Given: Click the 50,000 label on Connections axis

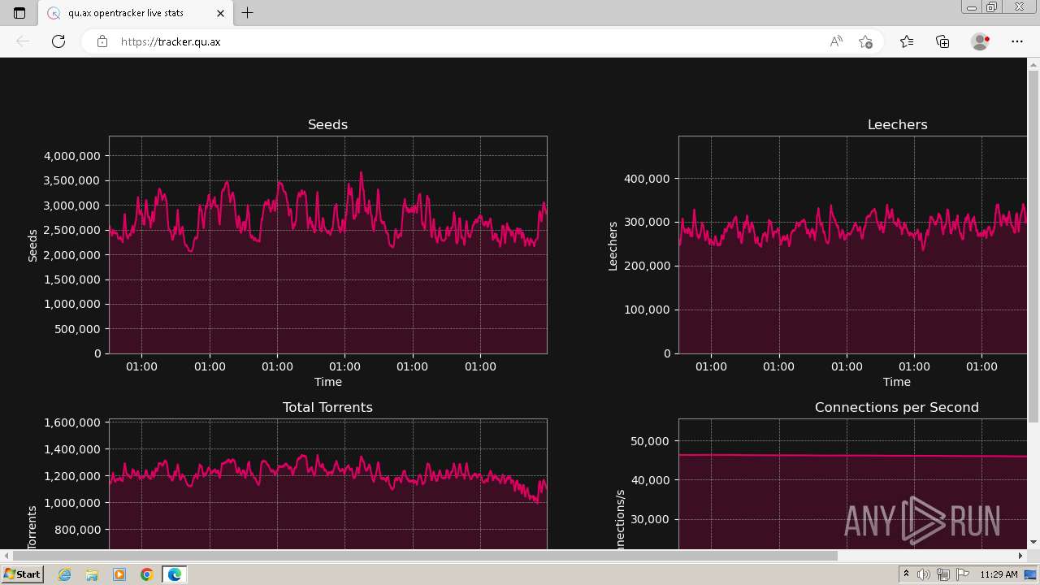Looking at the screenshot, I should pyautogui.click(x=650, y=441).
